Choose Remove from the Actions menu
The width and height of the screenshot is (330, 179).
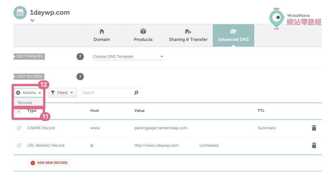pyautogui.click(x=25, y=103)
